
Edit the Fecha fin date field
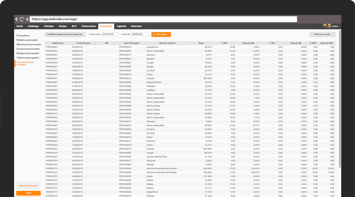(x=139, y=35)
